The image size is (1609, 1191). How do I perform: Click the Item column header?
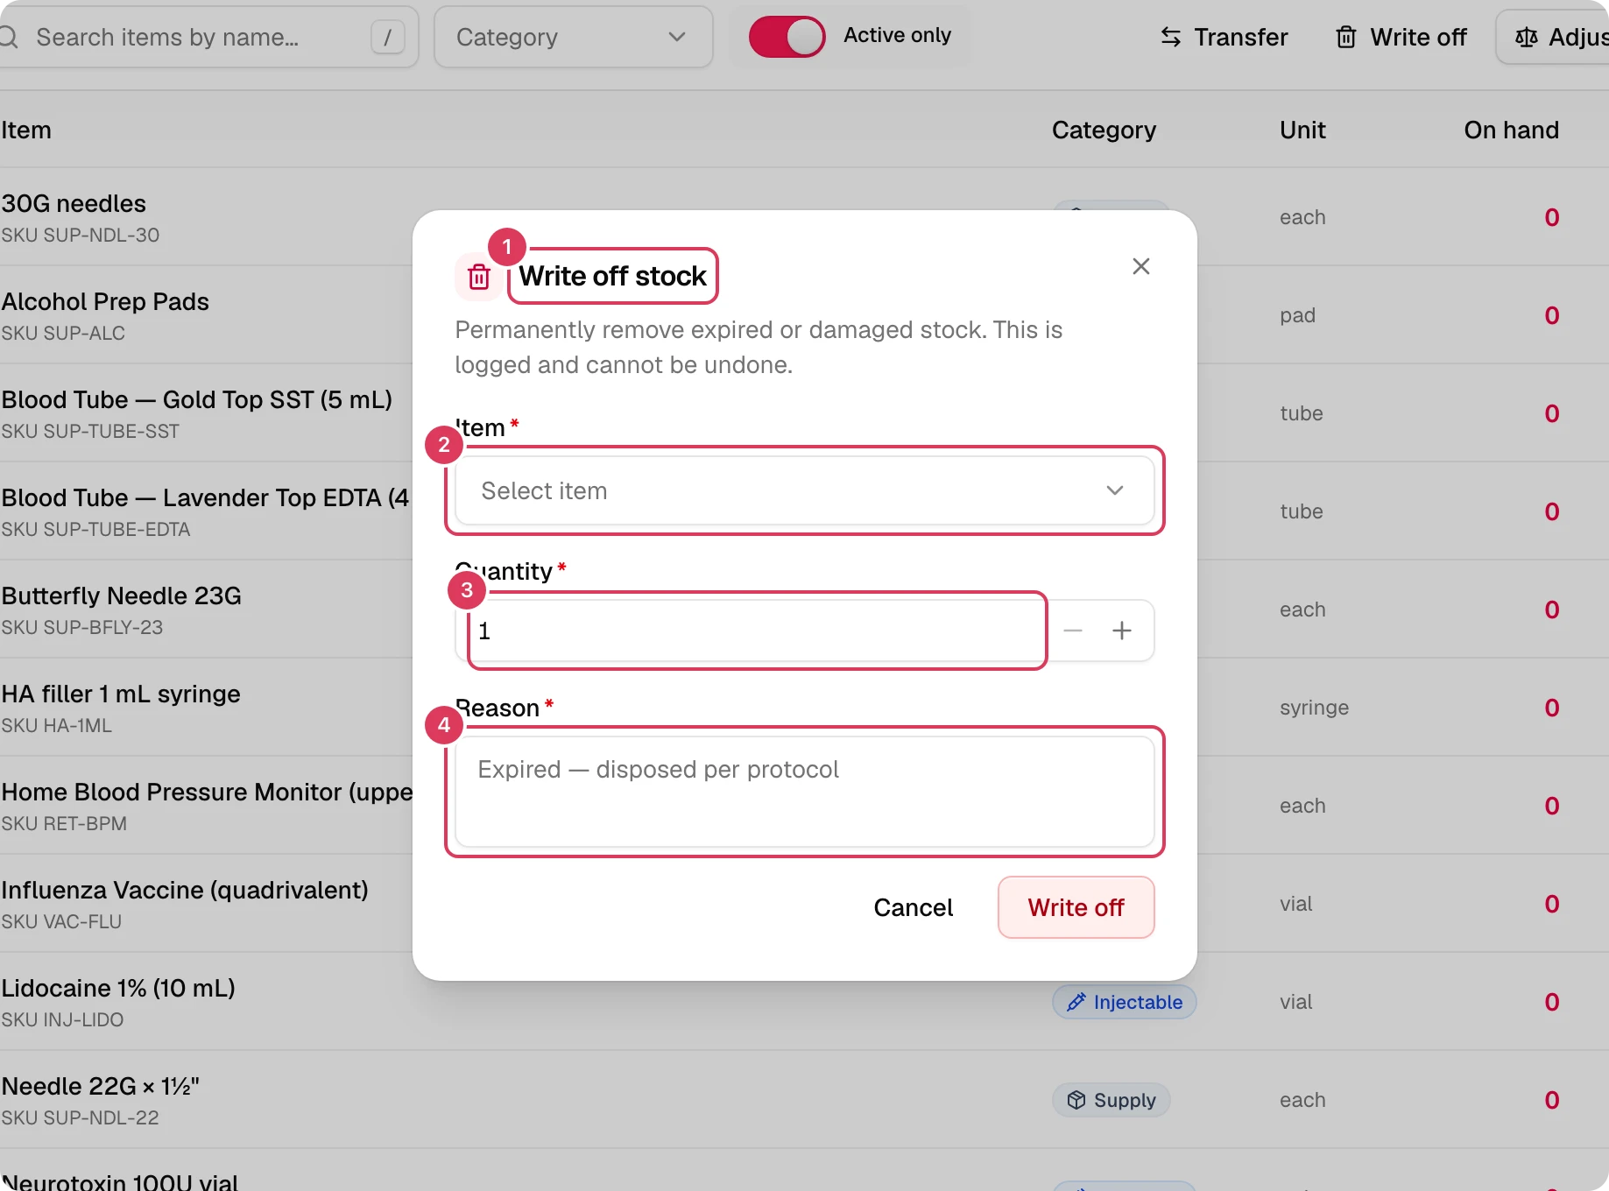click(26, 130)
